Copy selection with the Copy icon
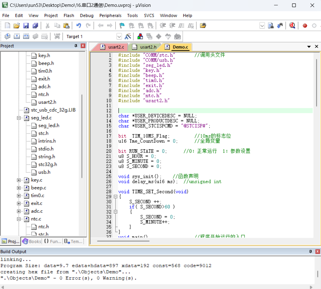The width and height of the screenshot is (321, 289). point(57,26)
